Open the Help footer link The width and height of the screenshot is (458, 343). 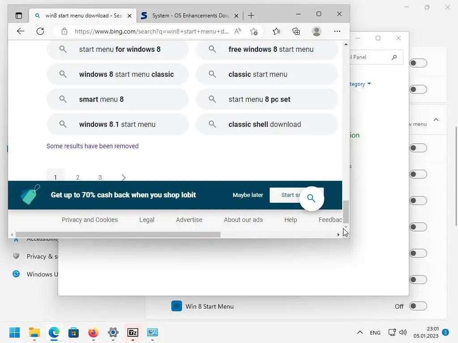tap(291, 220)
